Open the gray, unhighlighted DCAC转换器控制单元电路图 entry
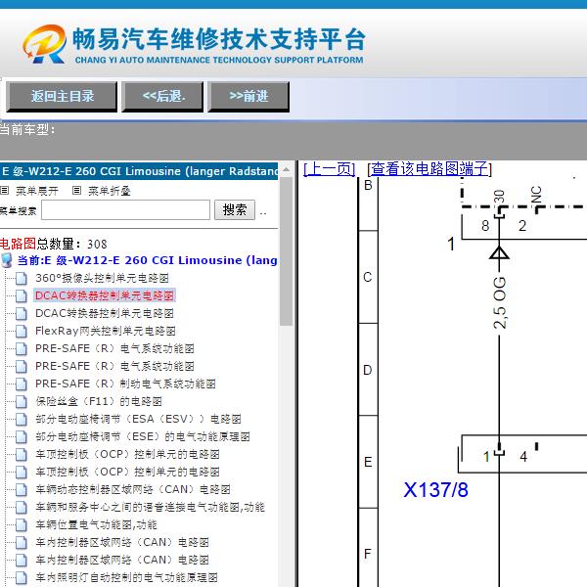587x587 pixels. click(x=105, y=313)
